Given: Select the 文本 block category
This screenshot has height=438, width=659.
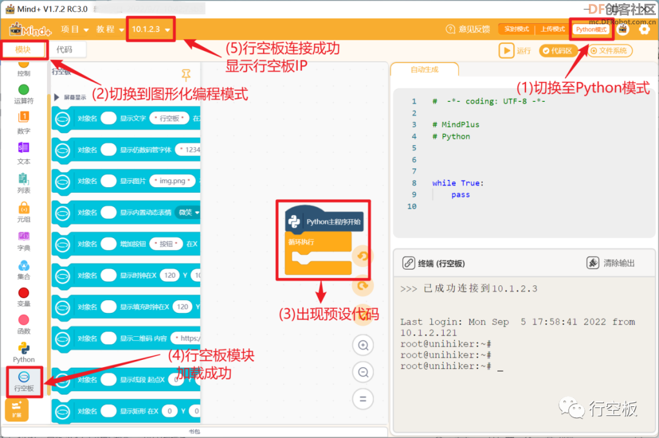Looking at the screenshot, I should tap(24, 153).
